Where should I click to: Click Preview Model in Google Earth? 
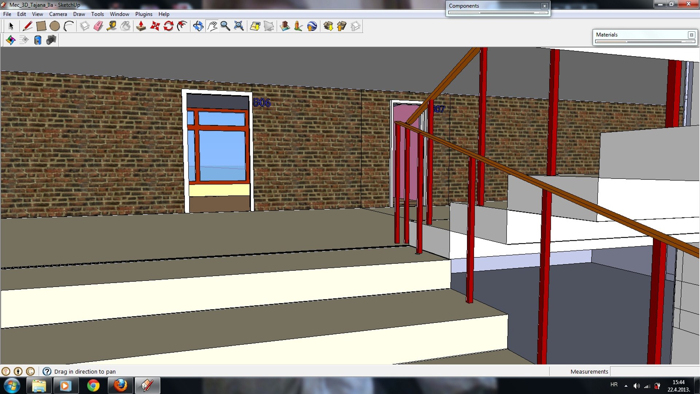click(x=312, y=26)
